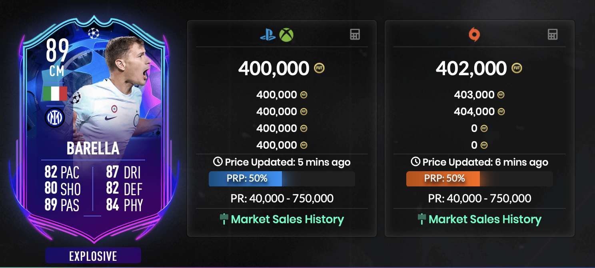595x268 pixels.
Task: Click the console Price Updated clock icon
Action: point(218,162)
